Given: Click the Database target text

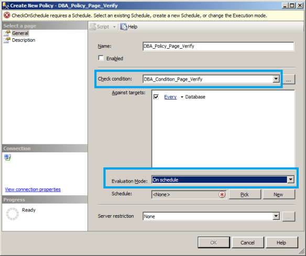Looking at the screenshot, I should click(x=195, y=97).
